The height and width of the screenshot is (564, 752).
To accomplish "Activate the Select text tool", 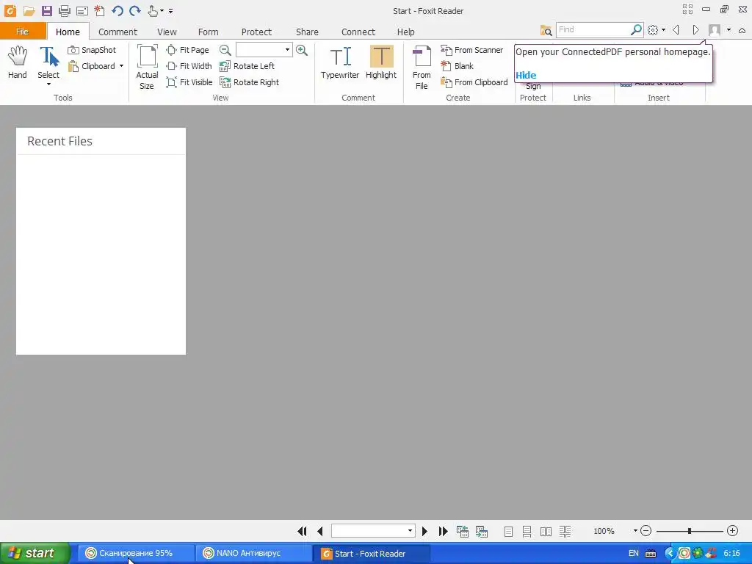I will pyautogui.click(x=48, y=62).
